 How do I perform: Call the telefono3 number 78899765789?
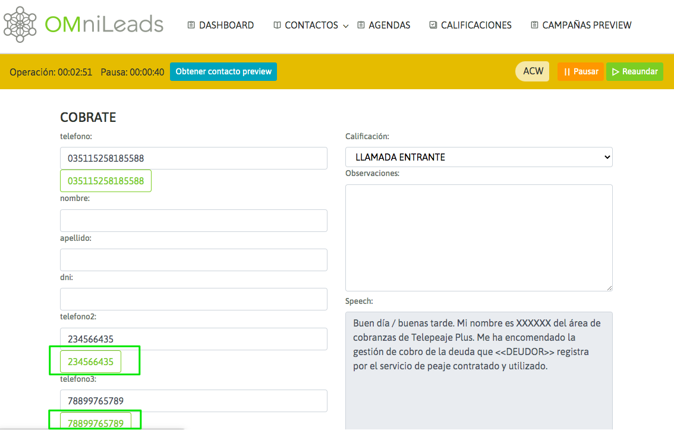pos(95,423)
